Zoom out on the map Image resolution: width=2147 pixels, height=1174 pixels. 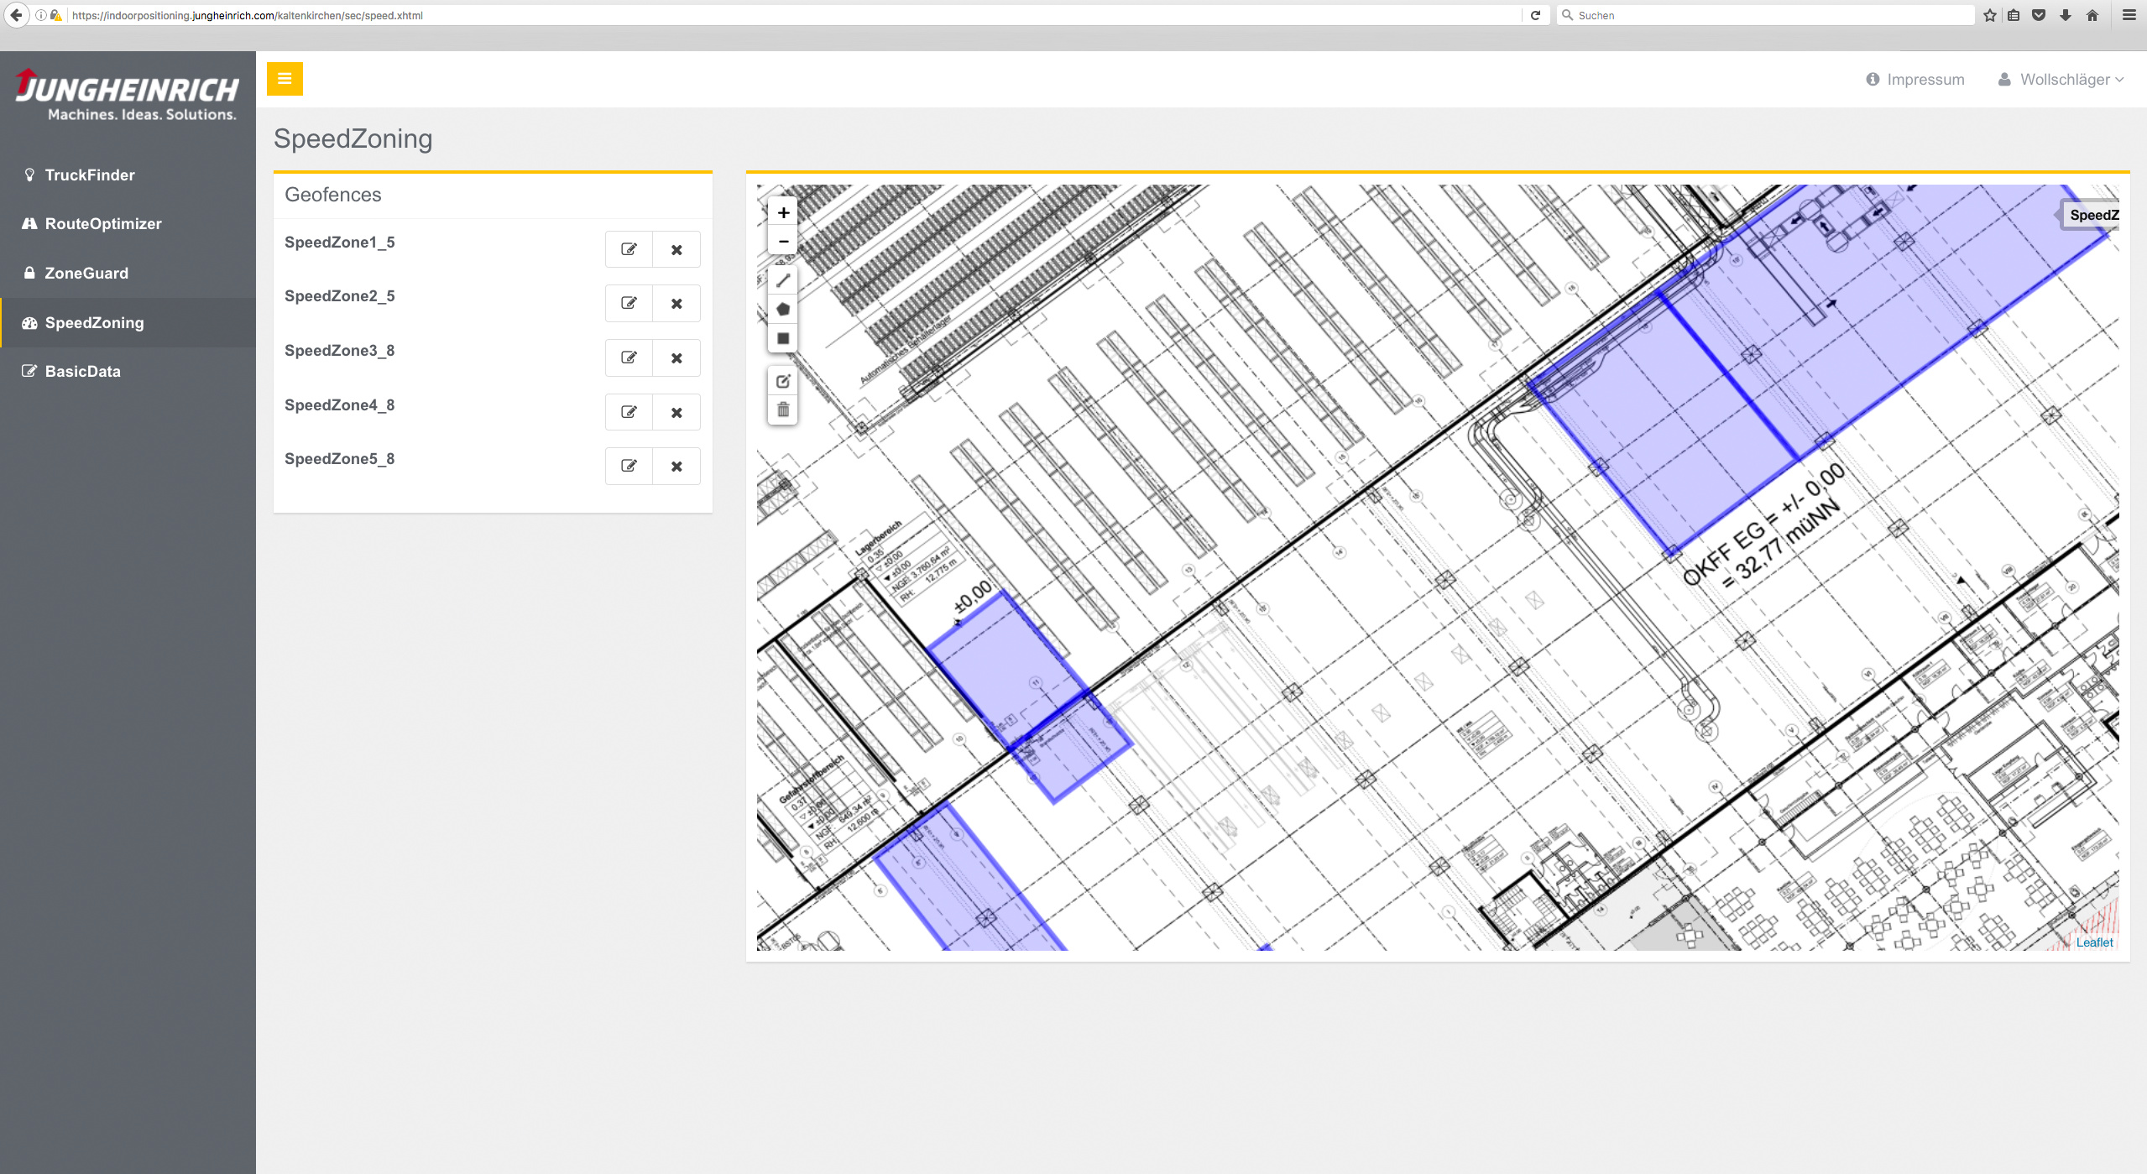tap(782, 242)
